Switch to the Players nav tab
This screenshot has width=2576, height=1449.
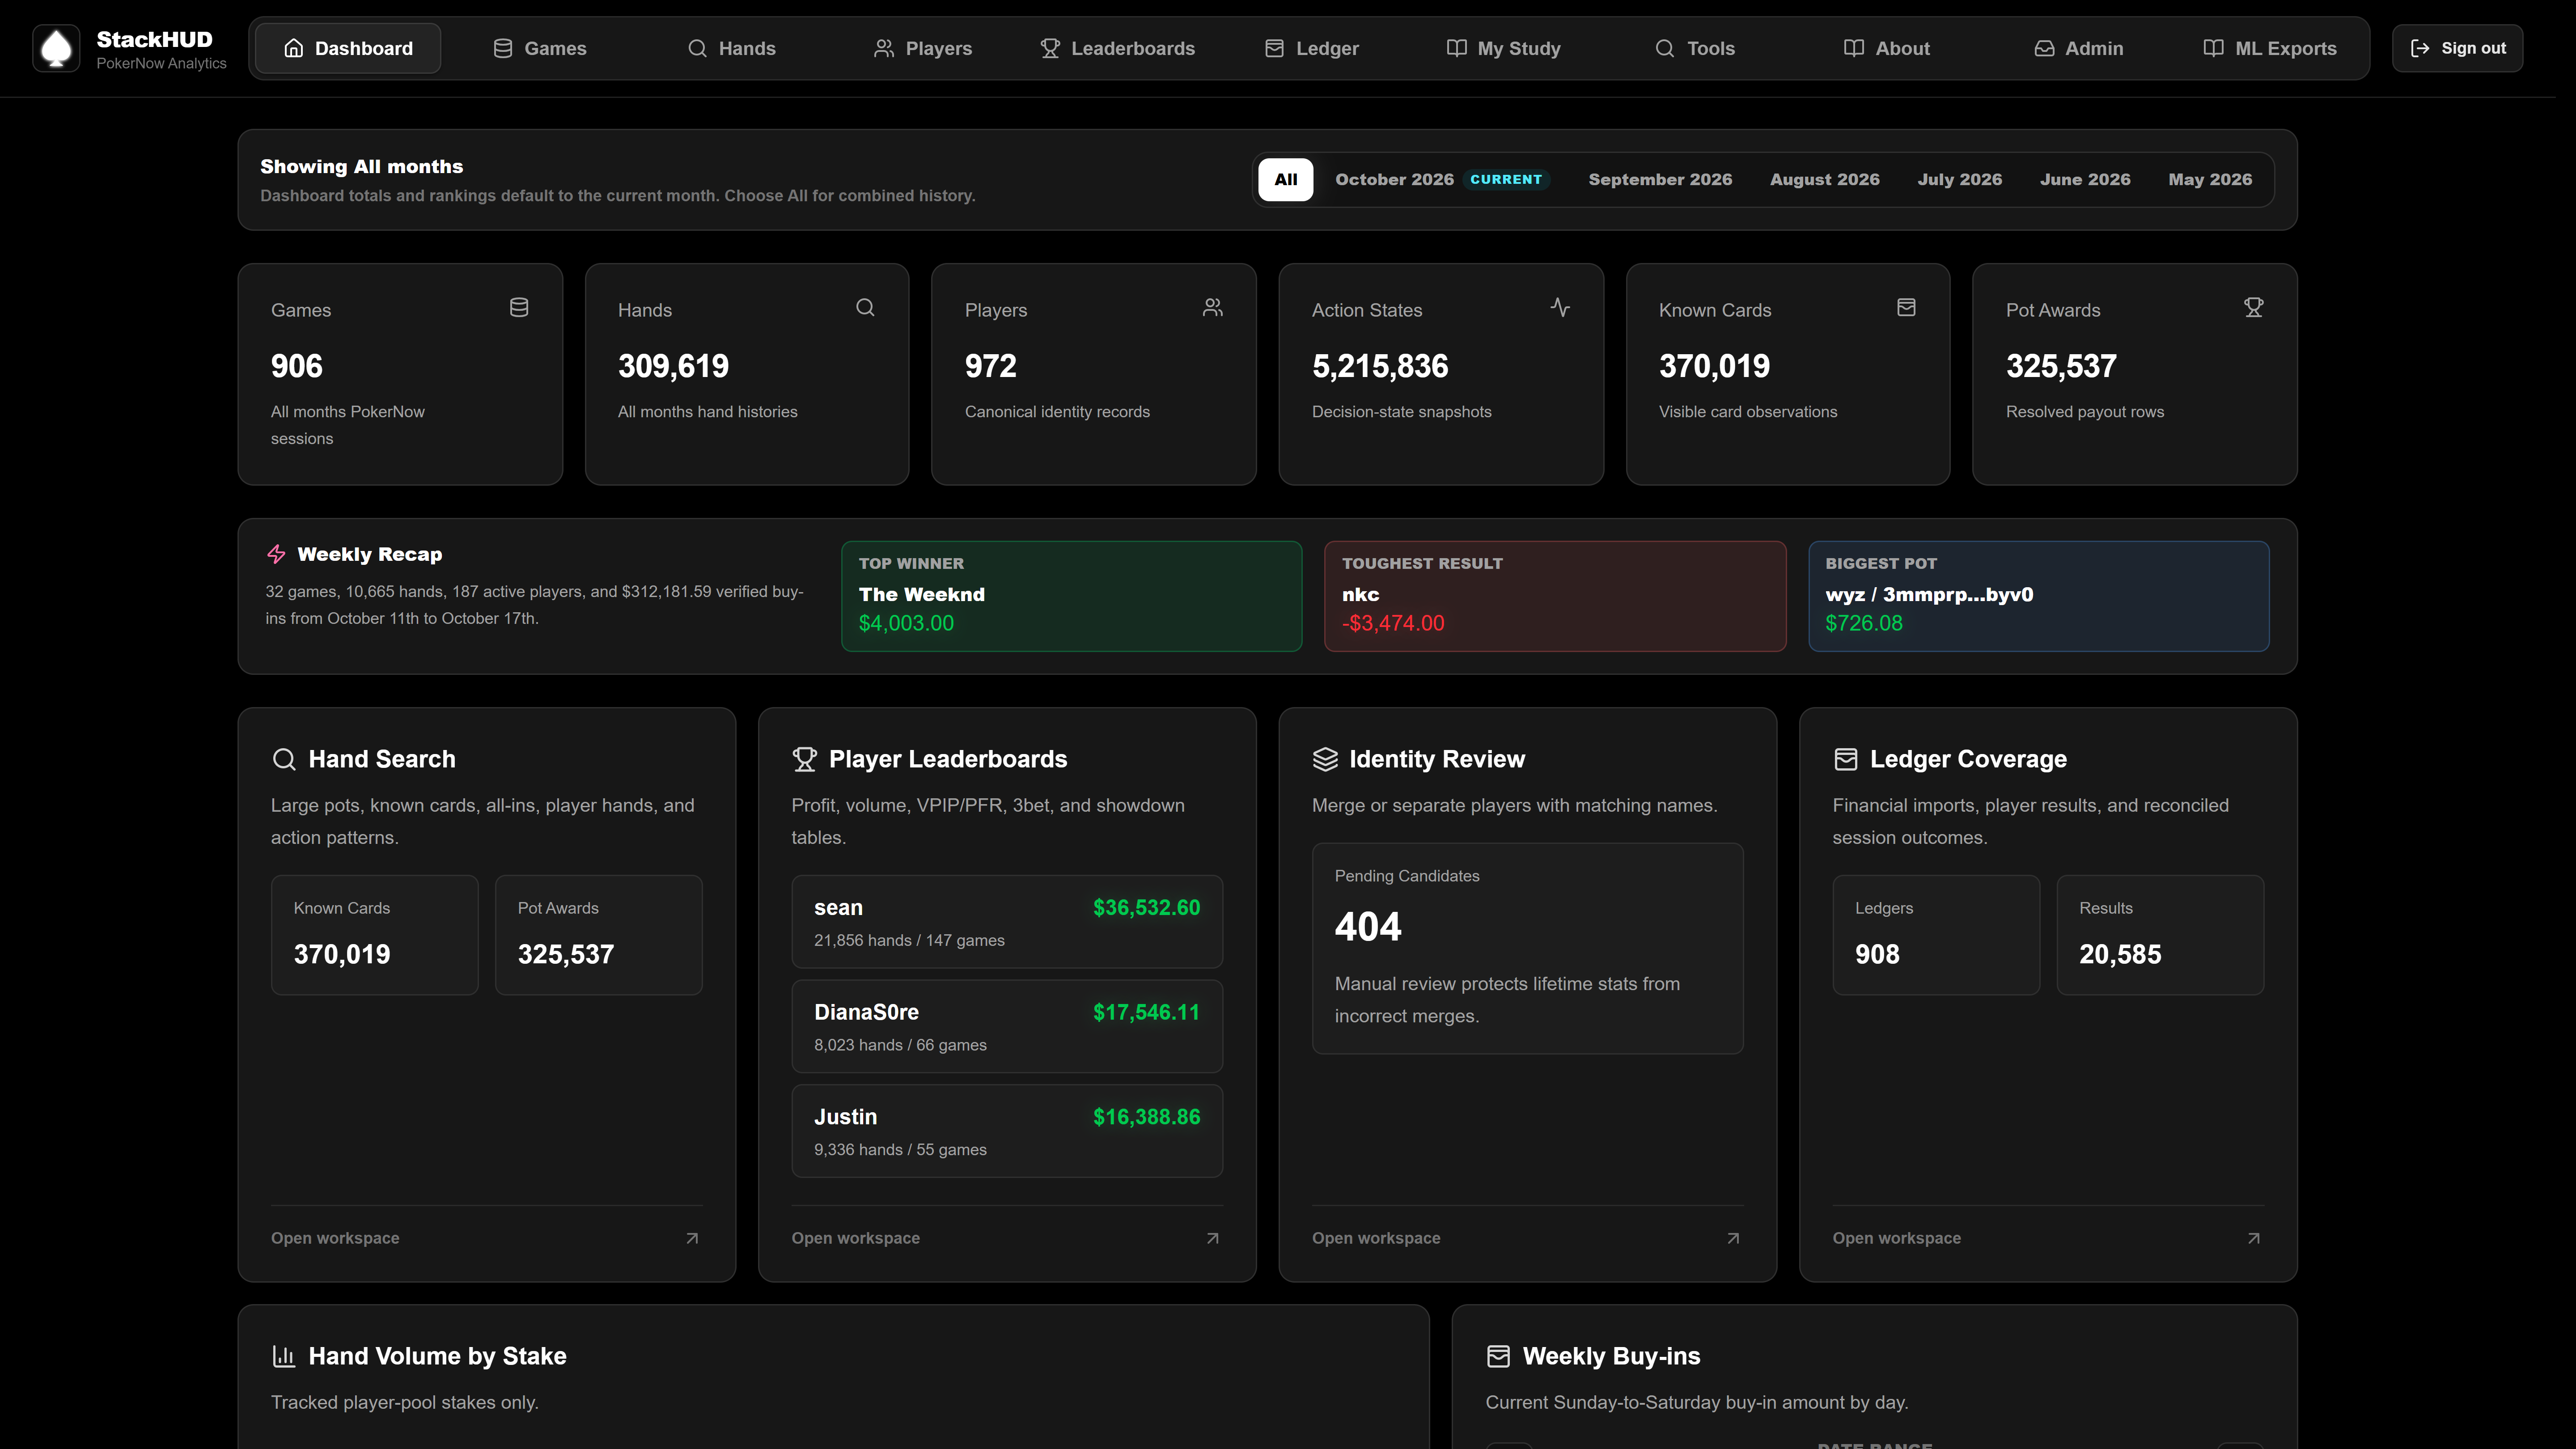pos(923,48)
